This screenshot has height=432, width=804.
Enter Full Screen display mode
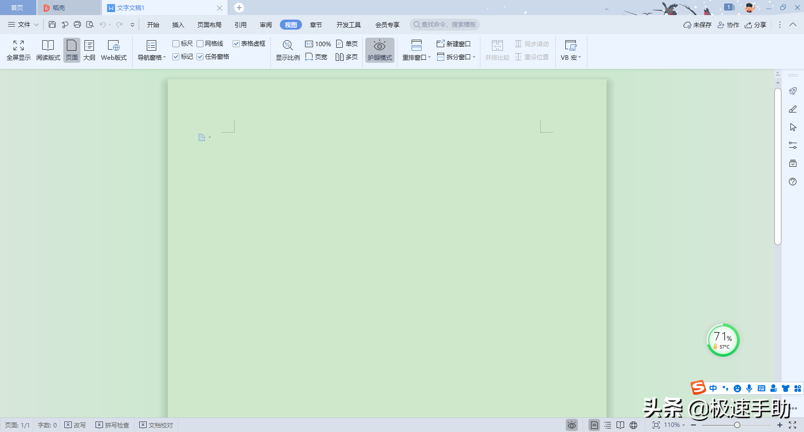[x=19, y=50]
